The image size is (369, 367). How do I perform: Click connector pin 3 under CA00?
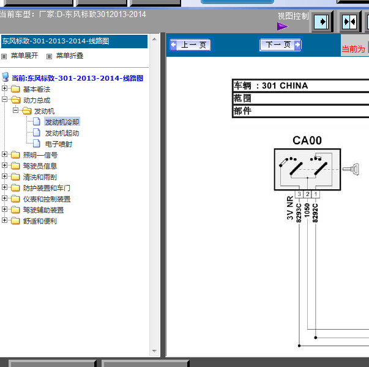click(299, 194)
